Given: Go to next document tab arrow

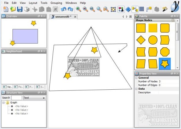Looking at the screenshot, I should click(127, 17).
